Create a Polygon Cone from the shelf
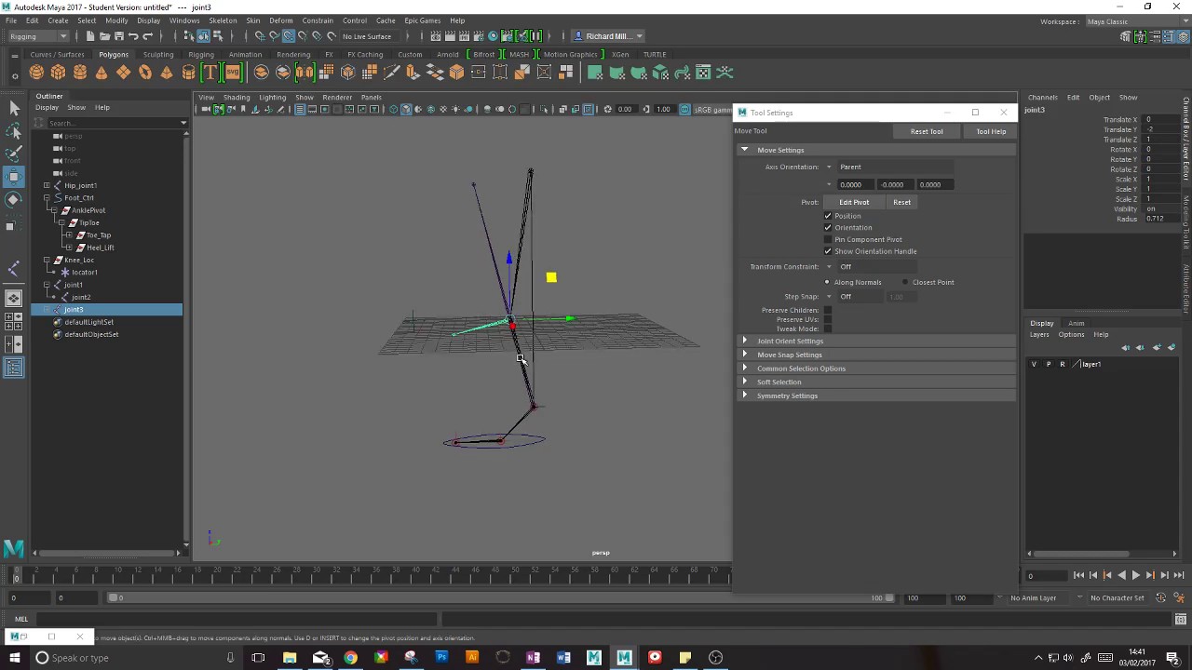Image resolution: width=1192 pixels, height=670 pixels. [102, 73]
